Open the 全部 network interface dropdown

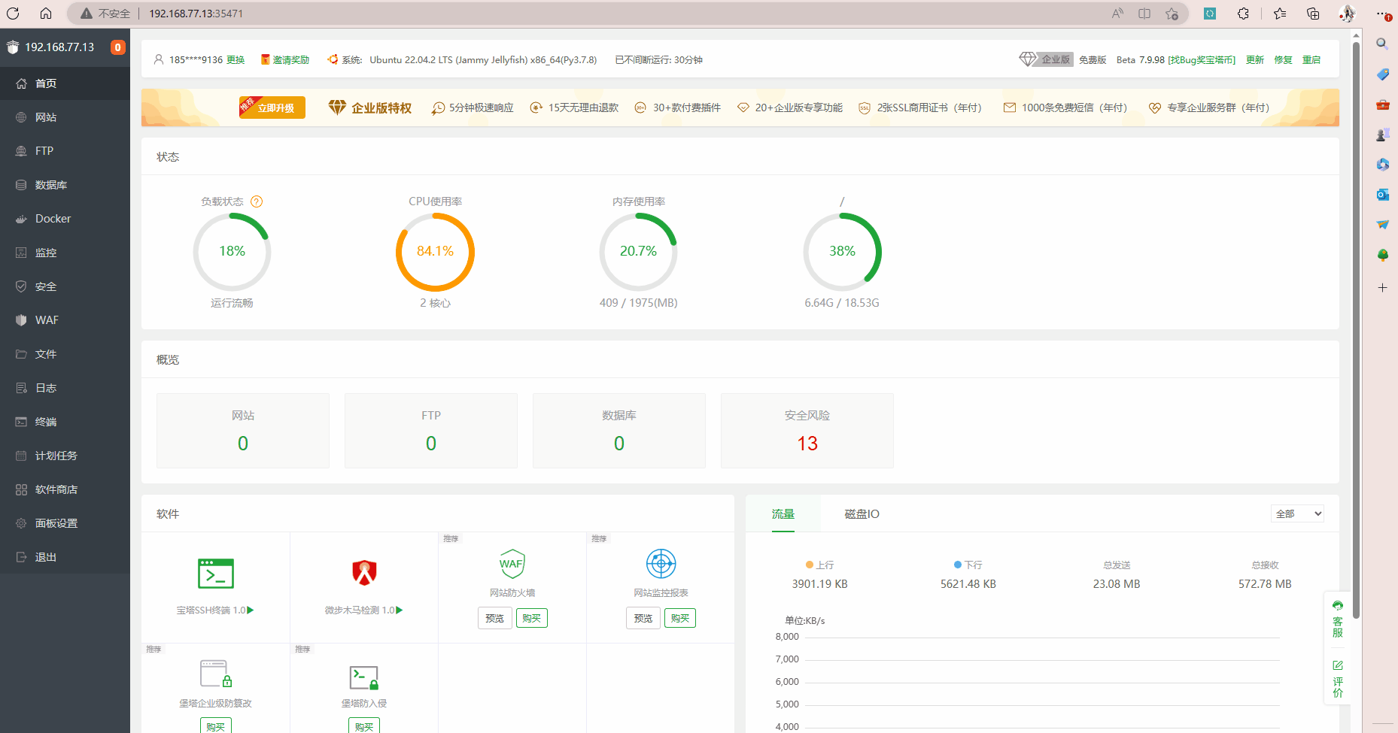[1297, 513]
